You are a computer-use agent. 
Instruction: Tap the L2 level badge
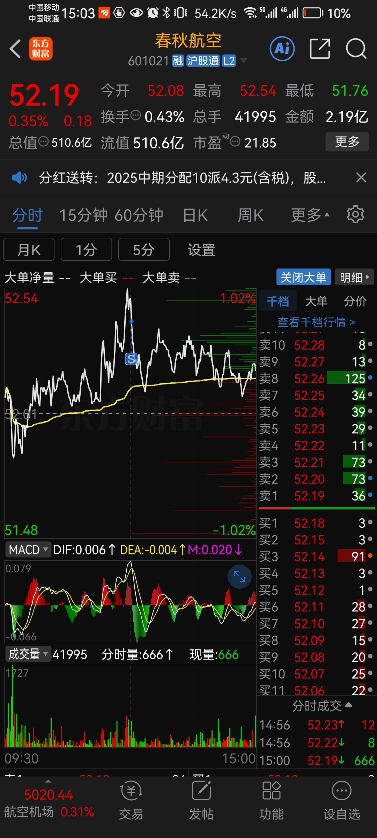pyautogui.click(x=229, y=61)
